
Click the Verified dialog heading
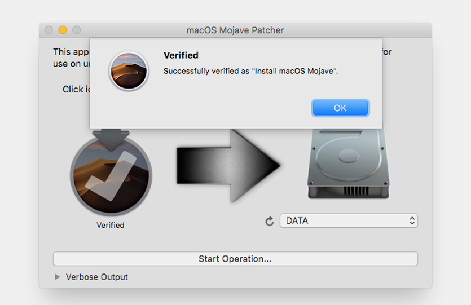click(x=181, y=55)
